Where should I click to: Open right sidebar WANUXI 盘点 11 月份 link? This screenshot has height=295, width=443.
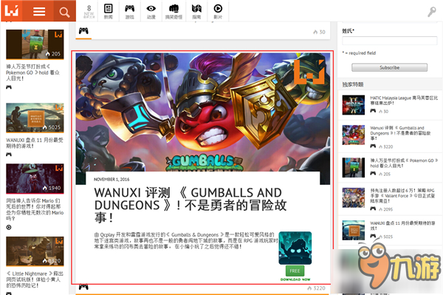pos(402,226)
